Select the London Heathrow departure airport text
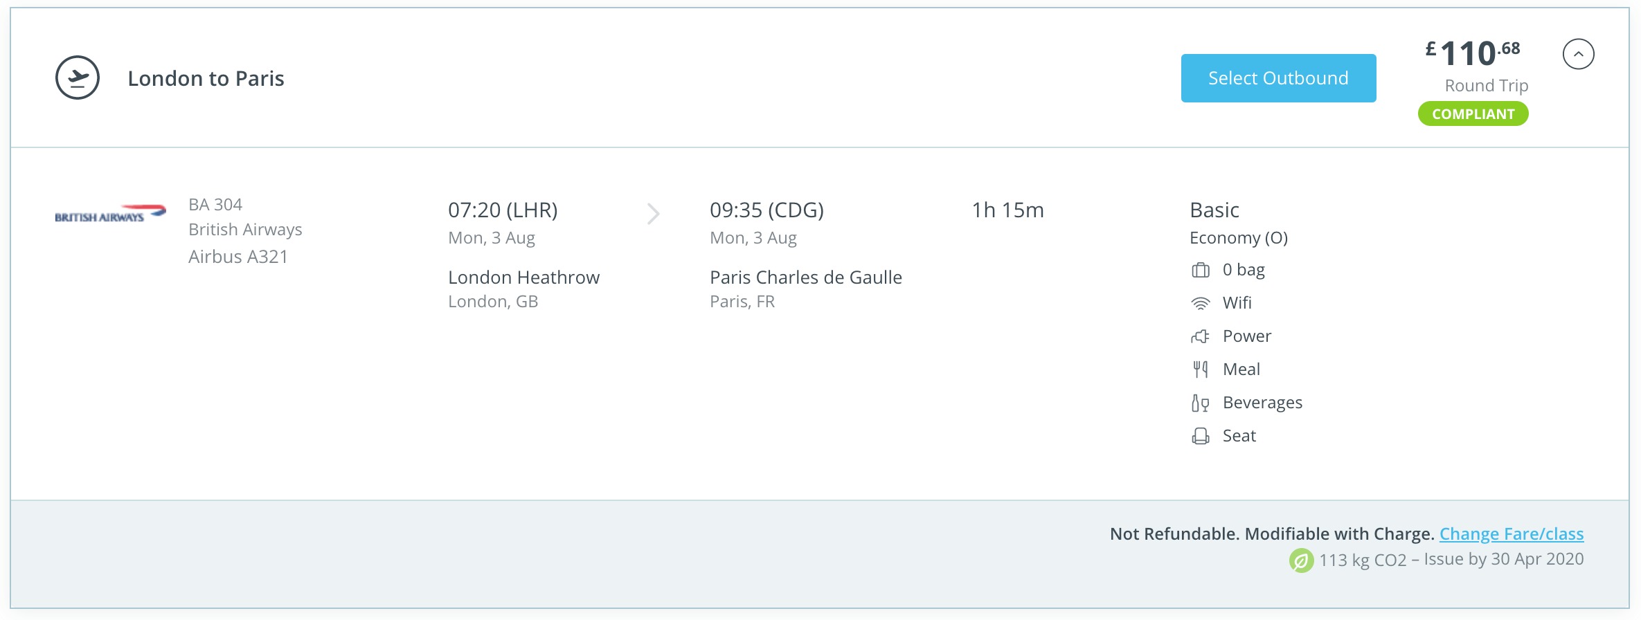The image size is (1641, 620). click(x=524, y=277)
